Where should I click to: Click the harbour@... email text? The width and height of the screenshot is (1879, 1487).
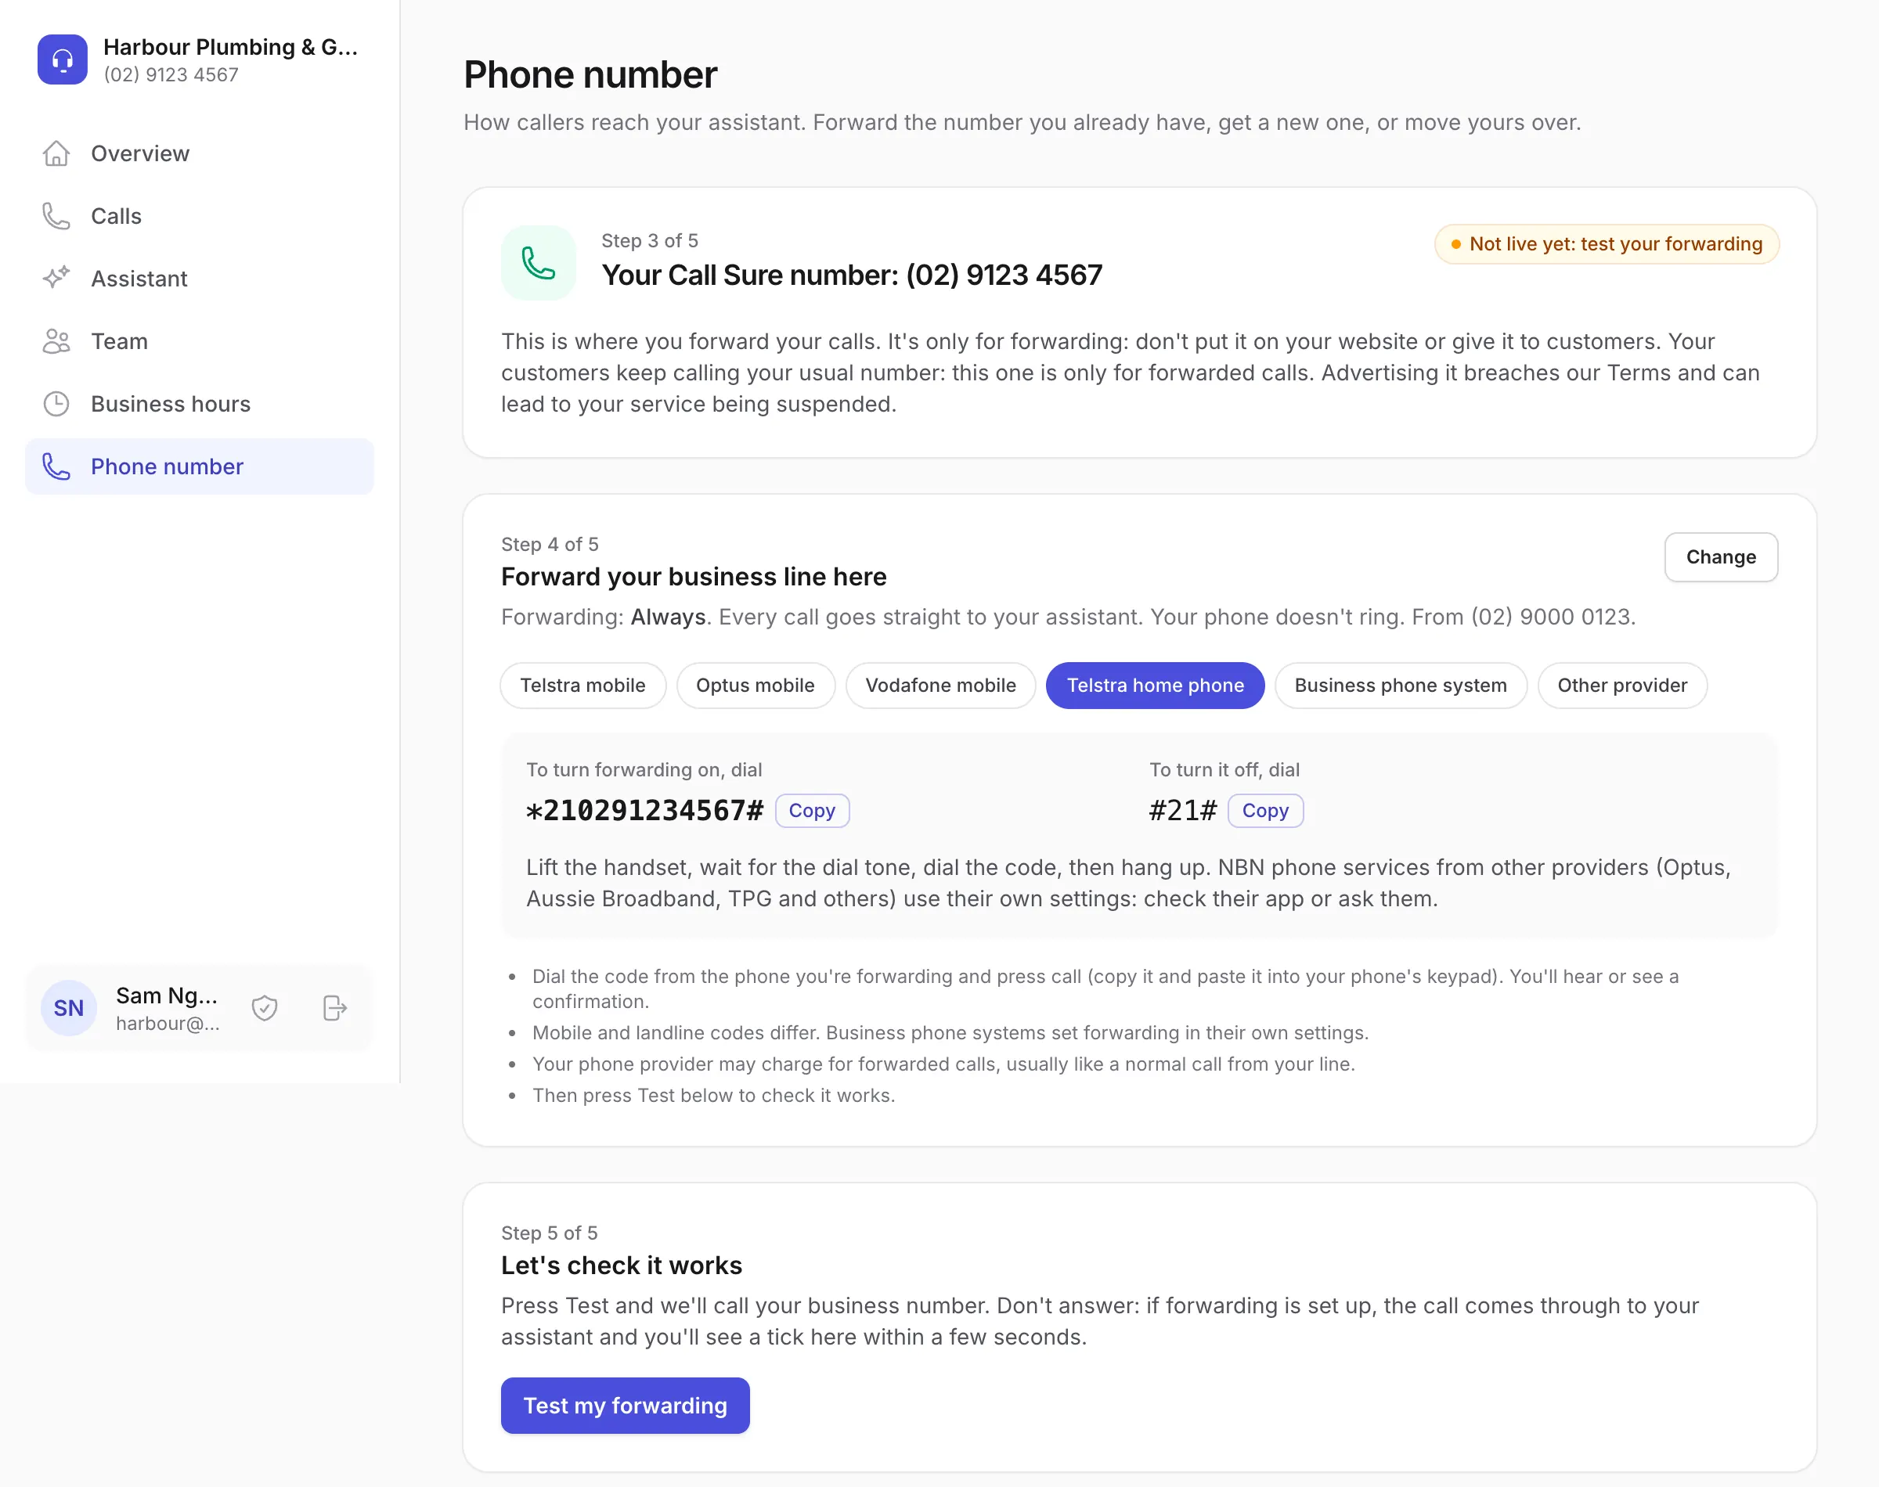168,1024
